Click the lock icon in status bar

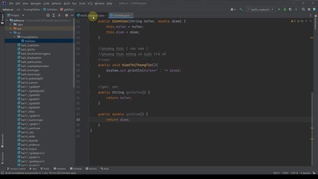pyautogui.click(x=314, y=173)
